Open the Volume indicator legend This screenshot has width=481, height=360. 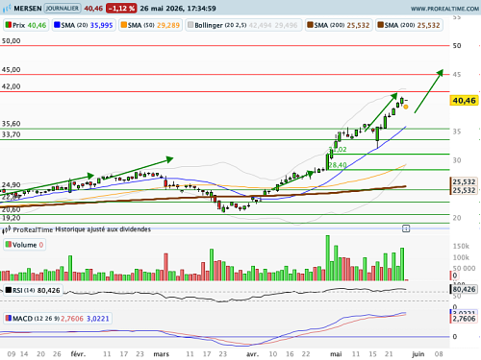[x=24, y=245]
